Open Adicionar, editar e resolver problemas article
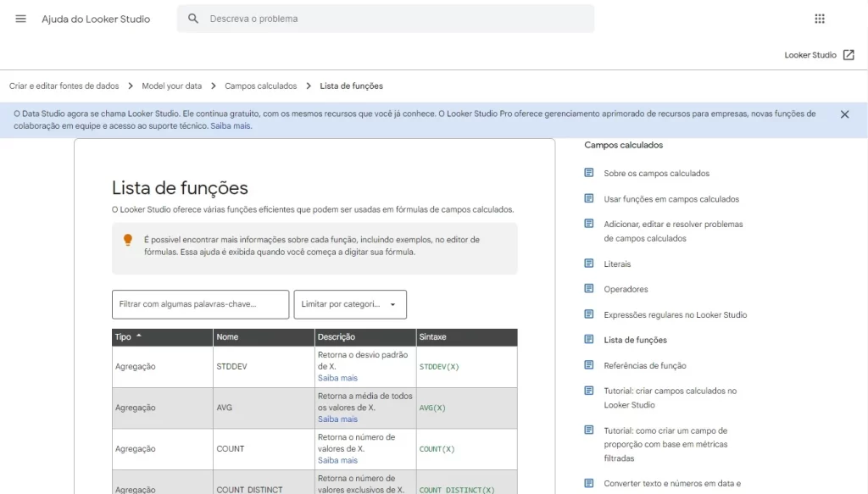 673,231
